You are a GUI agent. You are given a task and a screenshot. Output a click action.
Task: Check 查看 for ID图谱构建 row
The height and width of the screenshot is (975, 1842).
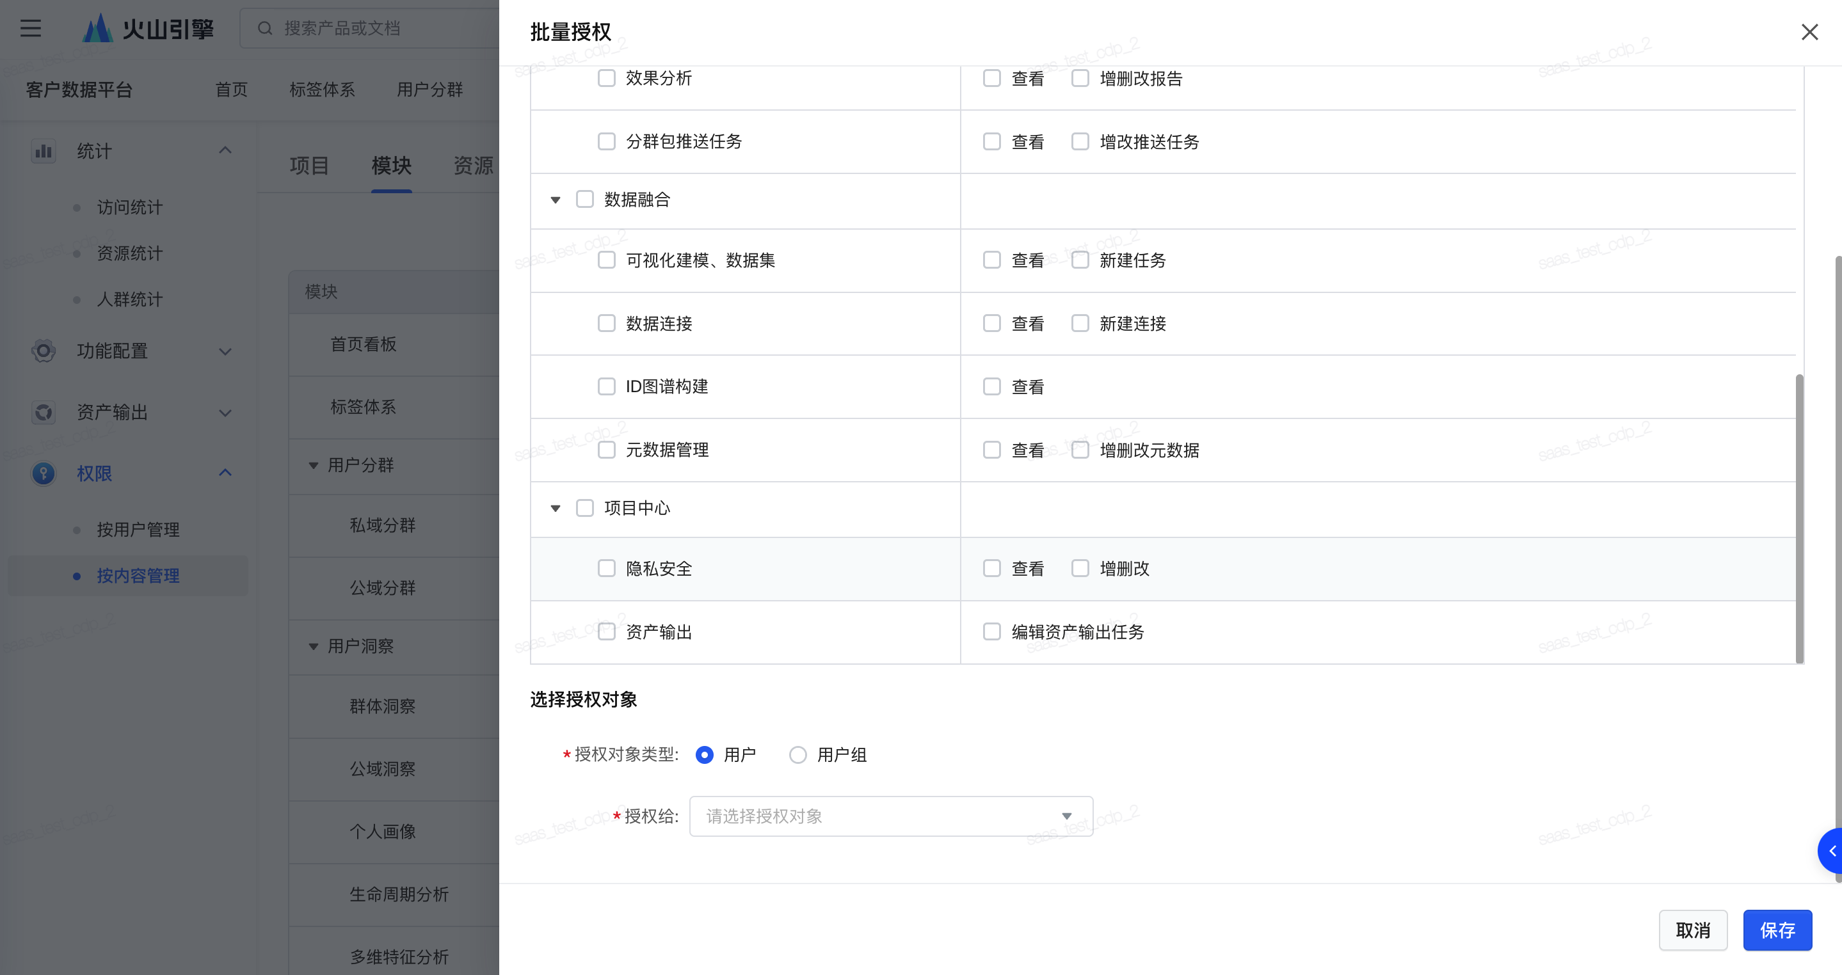pos(992,386)
